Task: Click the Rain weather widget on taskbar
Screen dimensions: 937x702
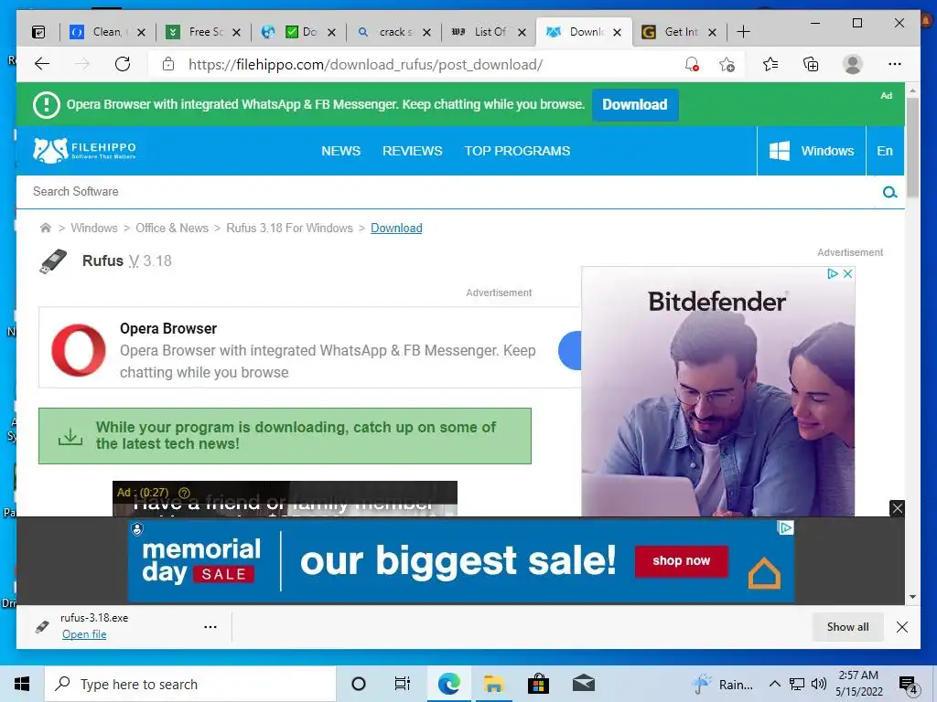Action: pyautogui.click(x=723, y=684)
